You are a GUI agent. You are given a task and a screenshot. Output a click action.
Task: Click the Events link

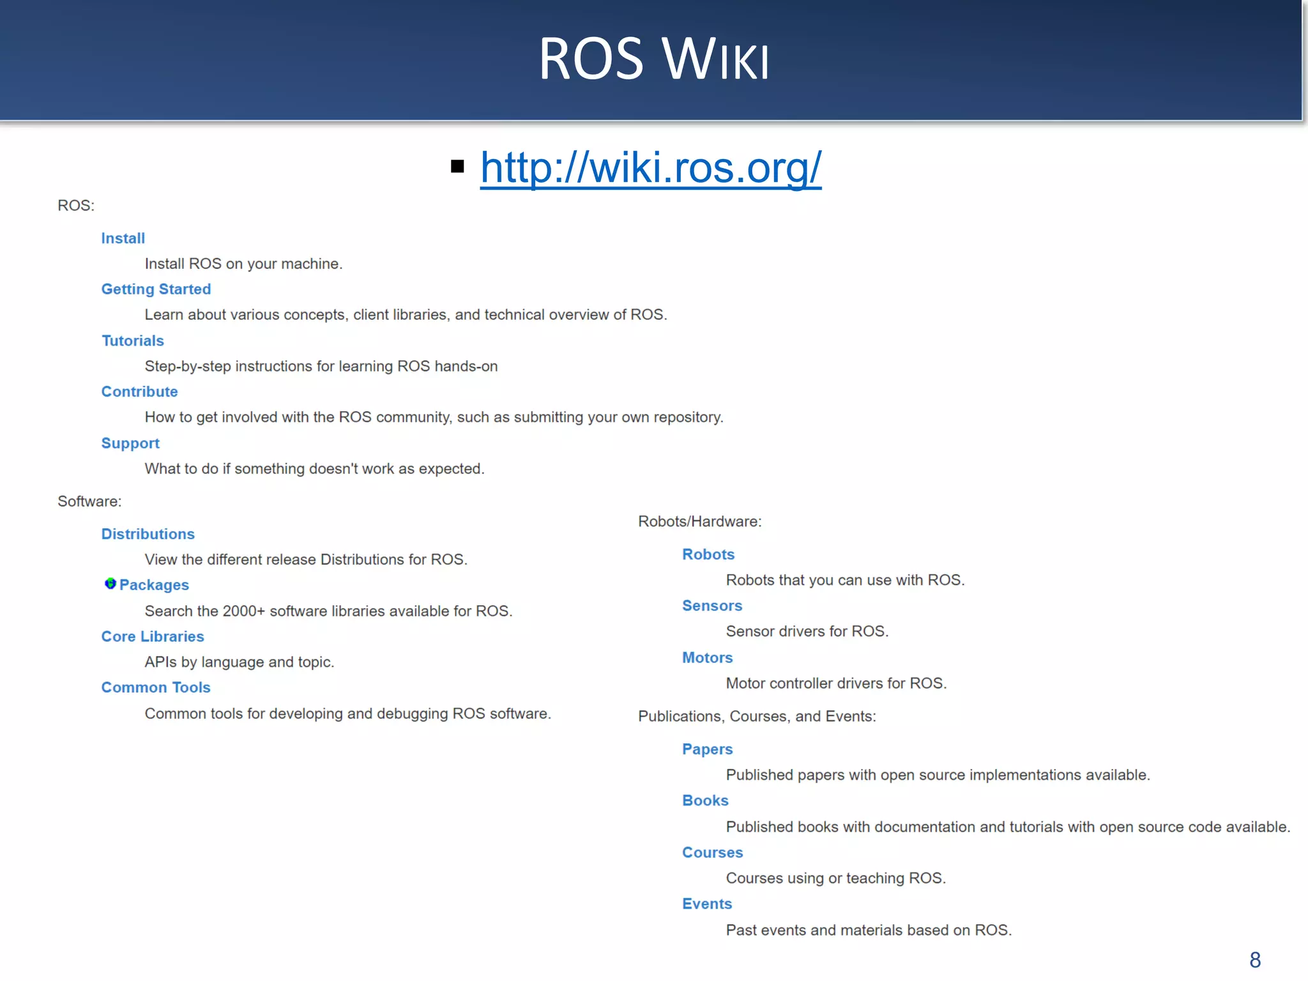(x=707, y=904)
